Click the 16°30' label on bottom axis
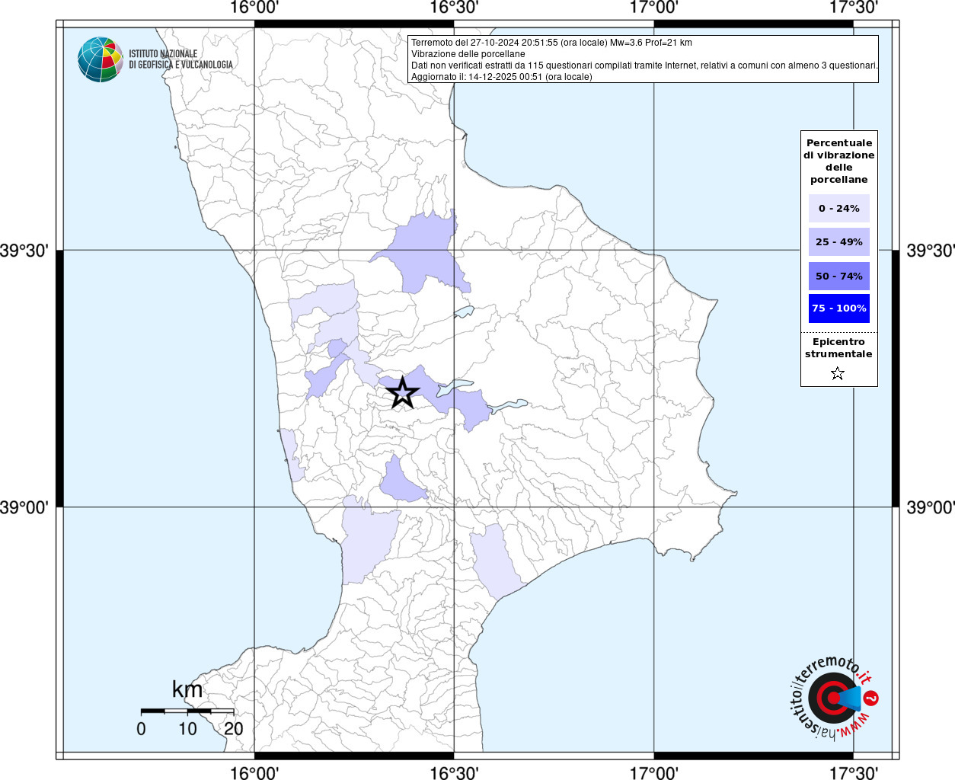Screen dimensions: 955x780 click(454, 772)
